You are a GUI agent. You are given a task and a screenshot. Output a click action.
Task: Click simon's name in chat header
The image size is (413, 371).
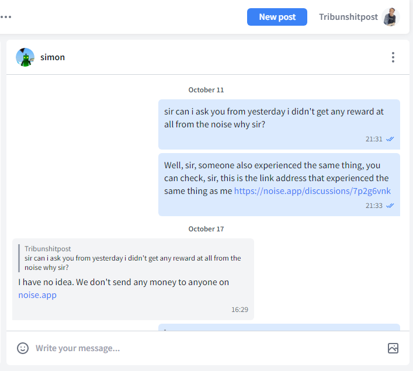click(53, 57)
